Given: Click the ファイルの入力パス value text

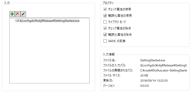Looking at the screenshot, I should [x=164, y=66].
